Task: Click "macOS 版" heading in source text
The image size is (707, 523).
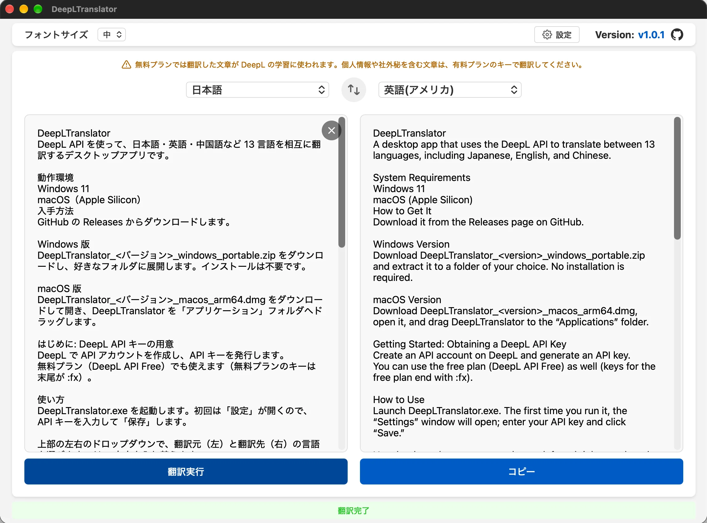Action: tap(60, 289)
